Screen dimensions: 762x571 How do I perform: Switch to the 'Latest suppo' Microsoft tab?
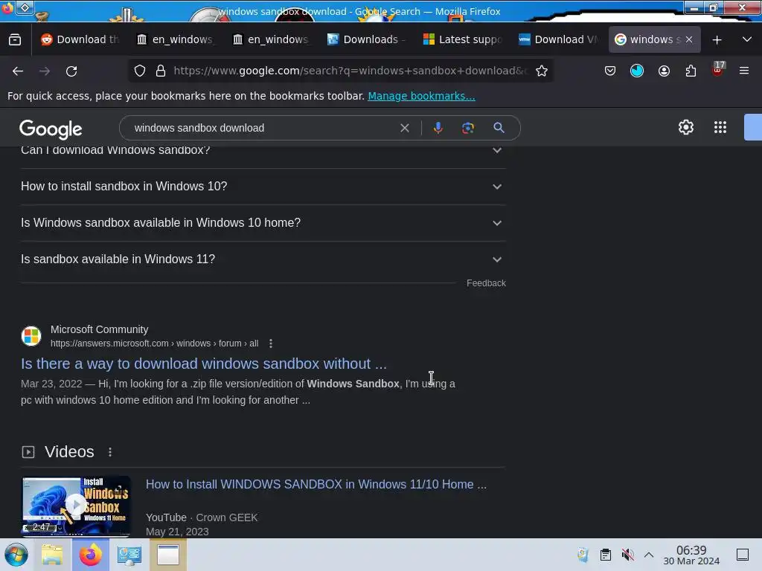tap(461, 39)
